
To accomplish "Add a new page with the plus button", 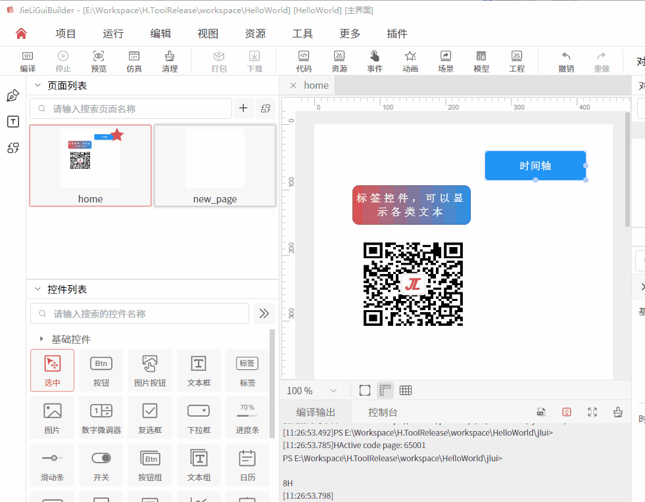I will click(243, 108).
